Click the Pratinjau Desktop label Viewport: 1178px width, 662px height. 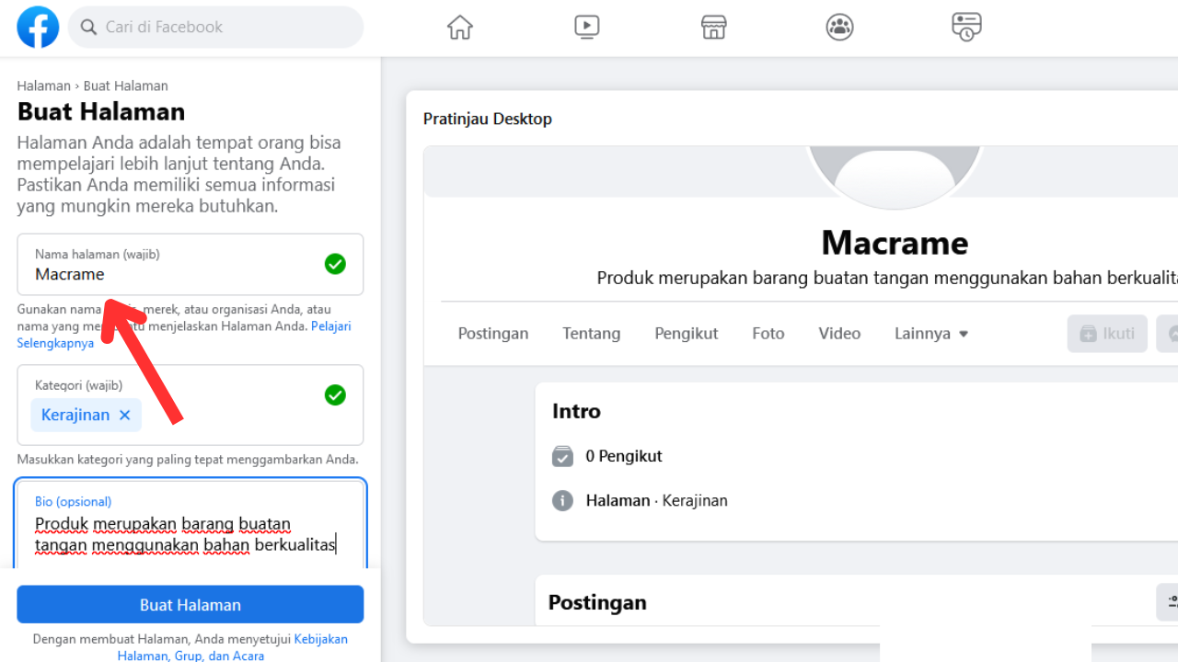(488, 119)
